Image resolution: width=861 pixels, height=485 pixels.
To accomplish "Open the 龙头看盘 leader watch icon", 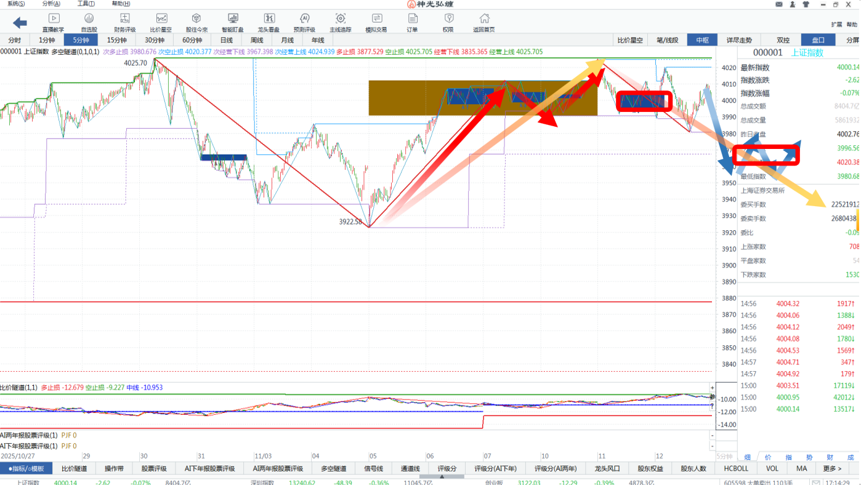I will click(269, 23).
